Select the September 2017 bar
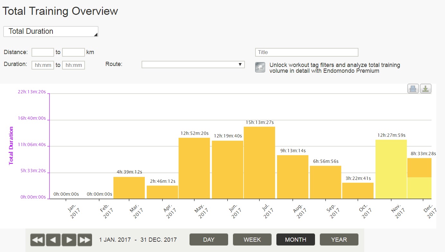Viewport: 445px width, 252px height. coord(326,182)
